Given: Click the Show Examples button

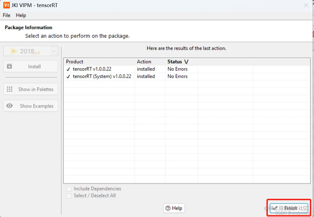Looking at the screenshot, I should [31, 106].
